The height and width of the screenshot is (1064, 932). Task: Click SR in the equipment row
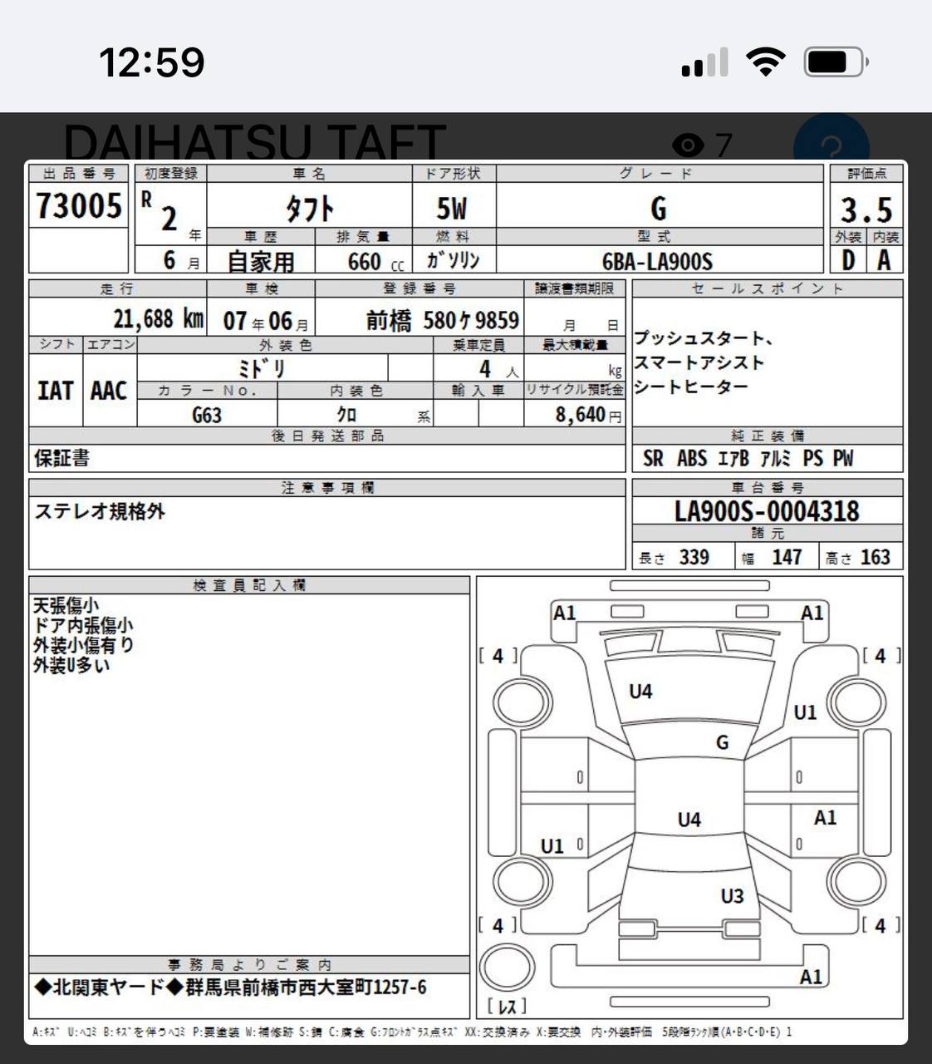click(x=653, y=458)
